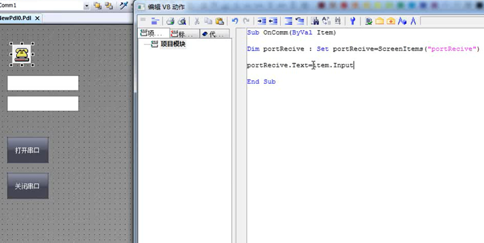Screen dimensions: 484x243
Task: Select the telephone Comm control on canvas
Action: point(21,54)
